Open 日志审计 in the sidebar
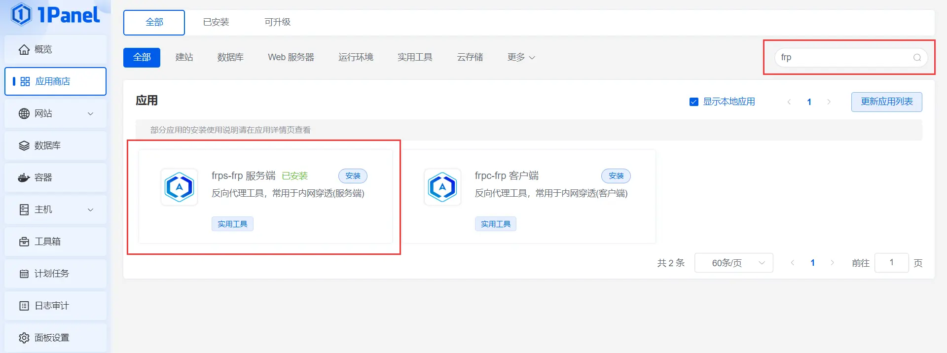 pyautogui.click(x=55, y=306)
